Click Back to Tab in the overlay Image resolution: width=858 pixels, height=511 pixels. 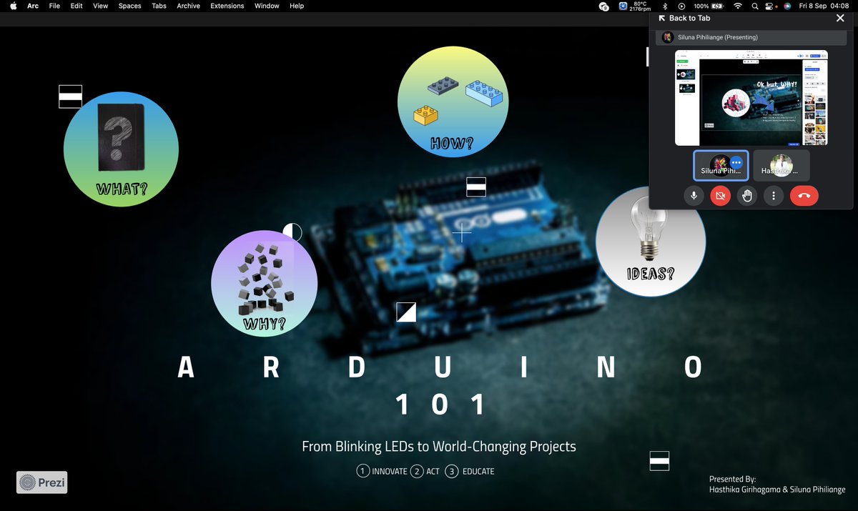684,18
